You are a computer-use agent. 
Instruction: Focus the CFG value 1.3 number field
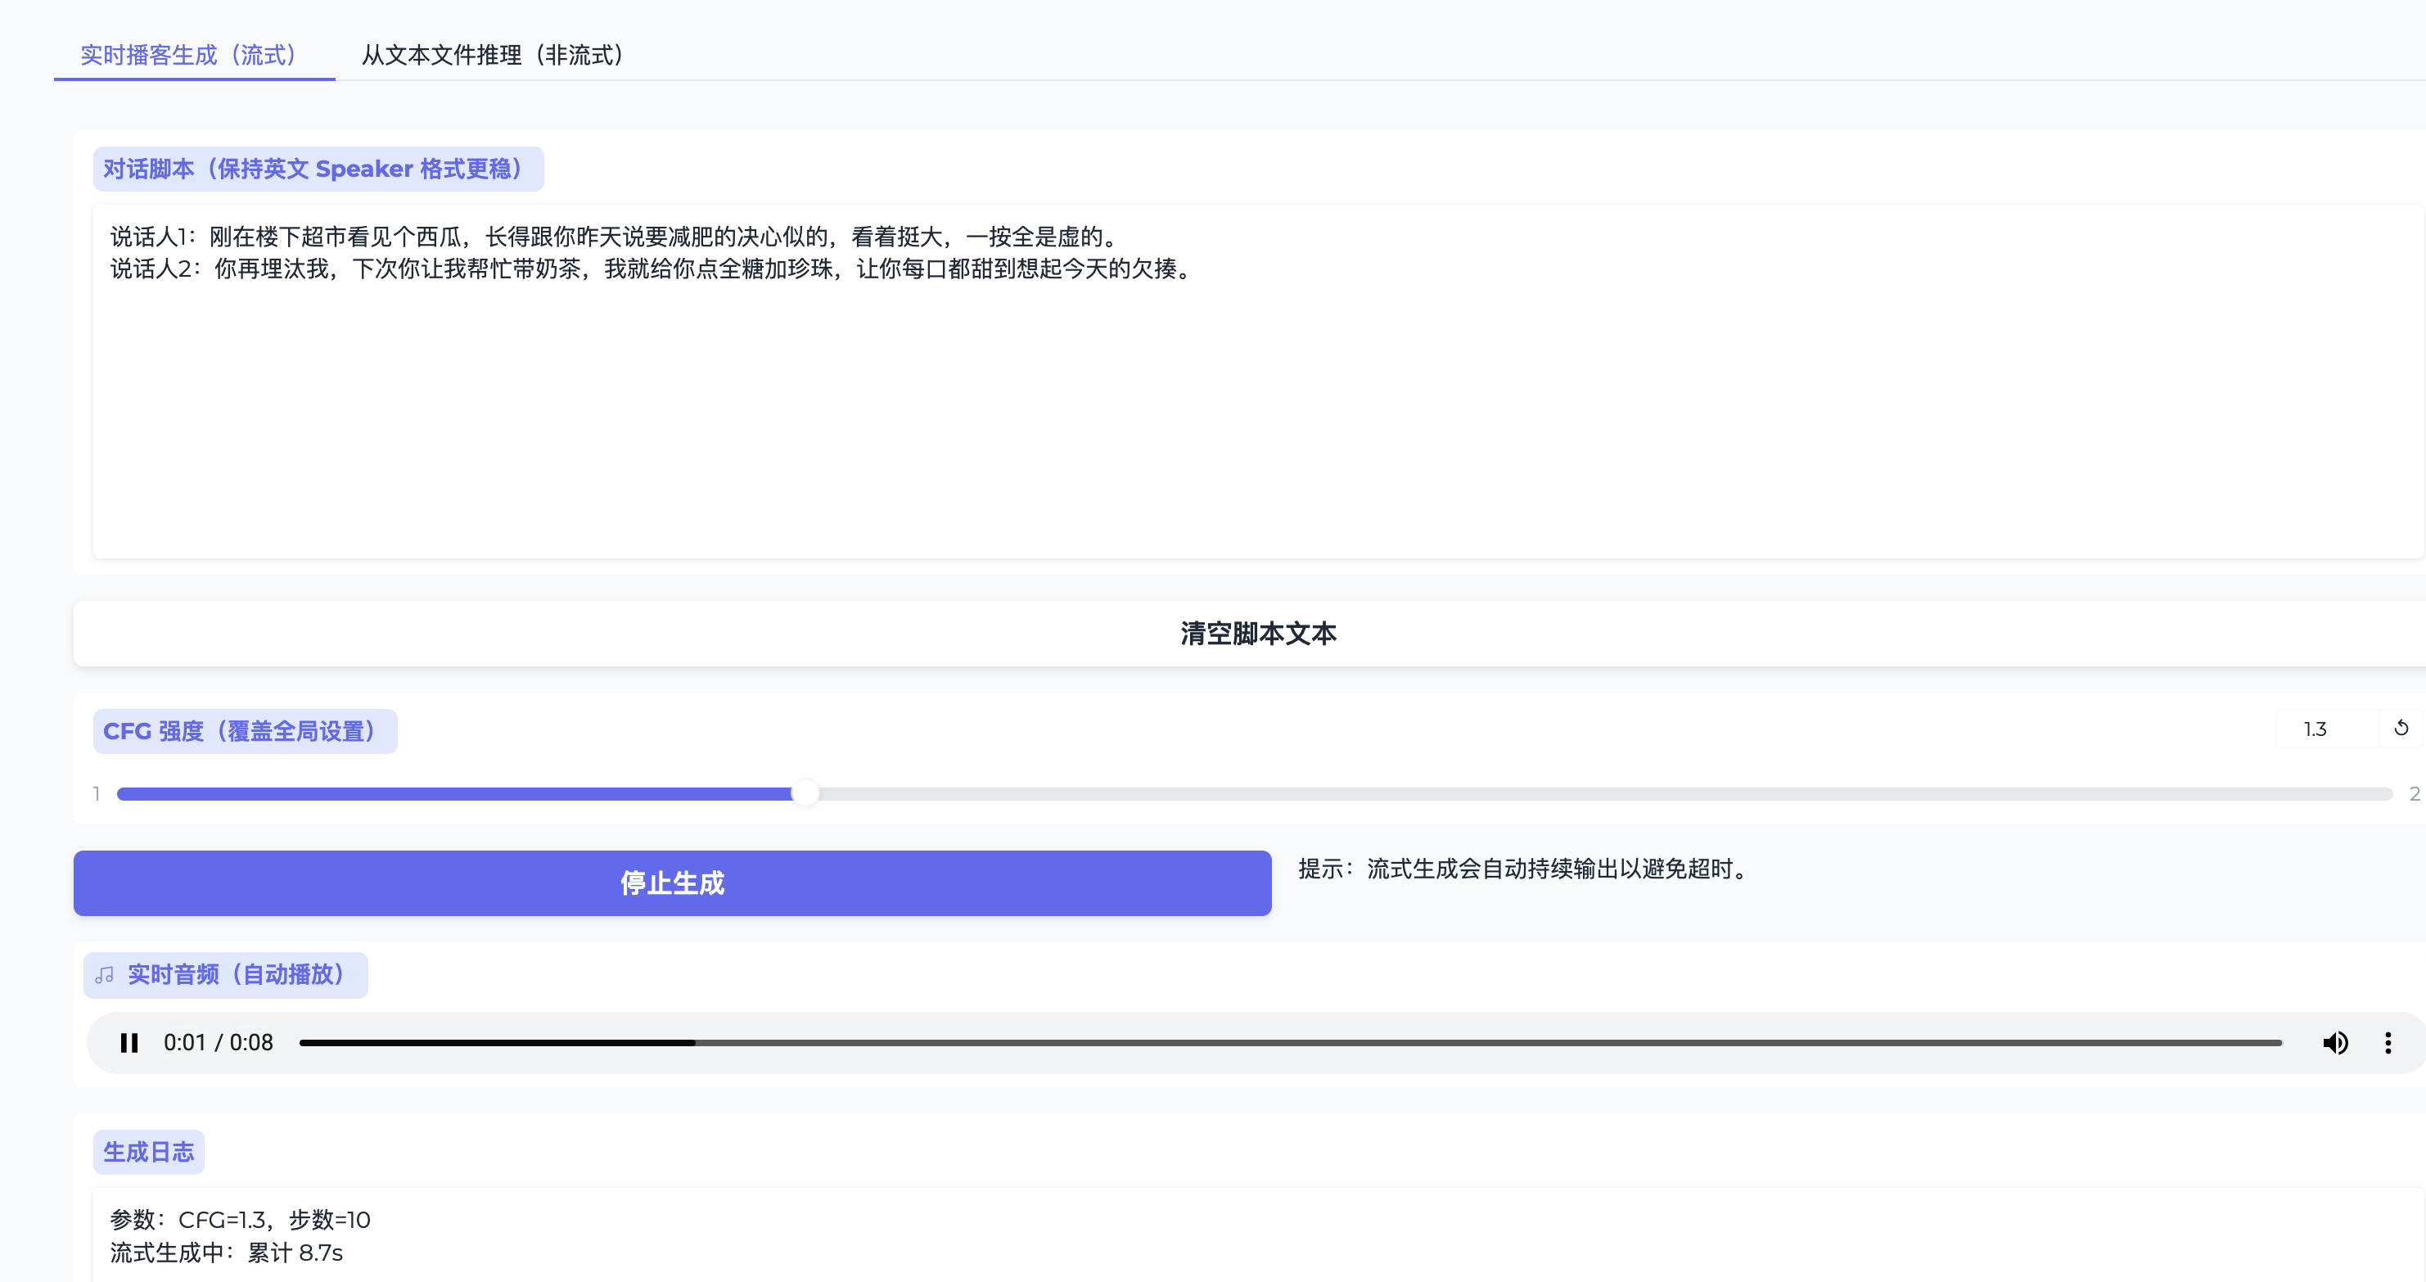pos(2327,728)
